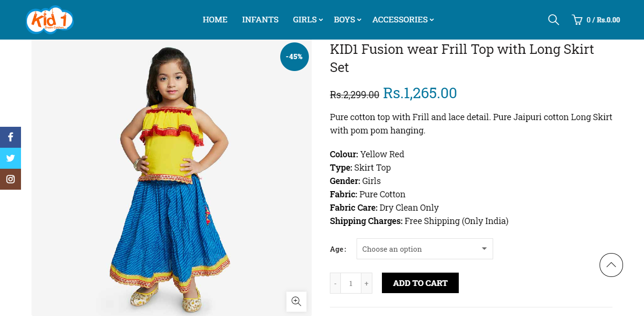Share on Facebook via sidebar icon

tap(11, 137)
